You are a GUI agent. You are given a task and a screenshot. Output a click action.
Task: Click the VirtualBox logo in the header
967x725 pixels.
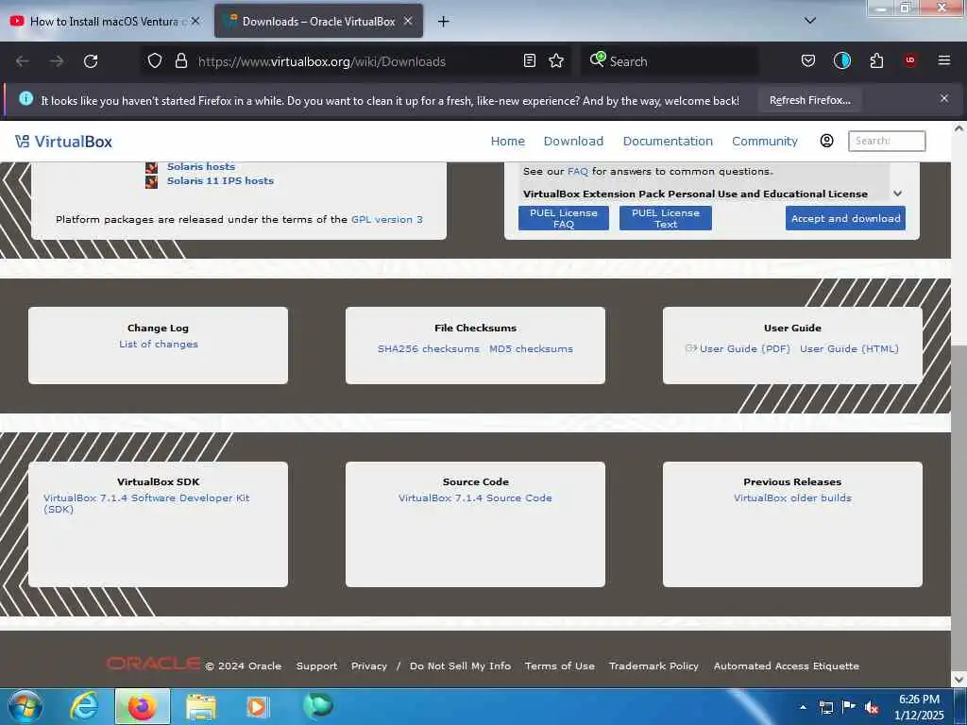click(63, 142)
